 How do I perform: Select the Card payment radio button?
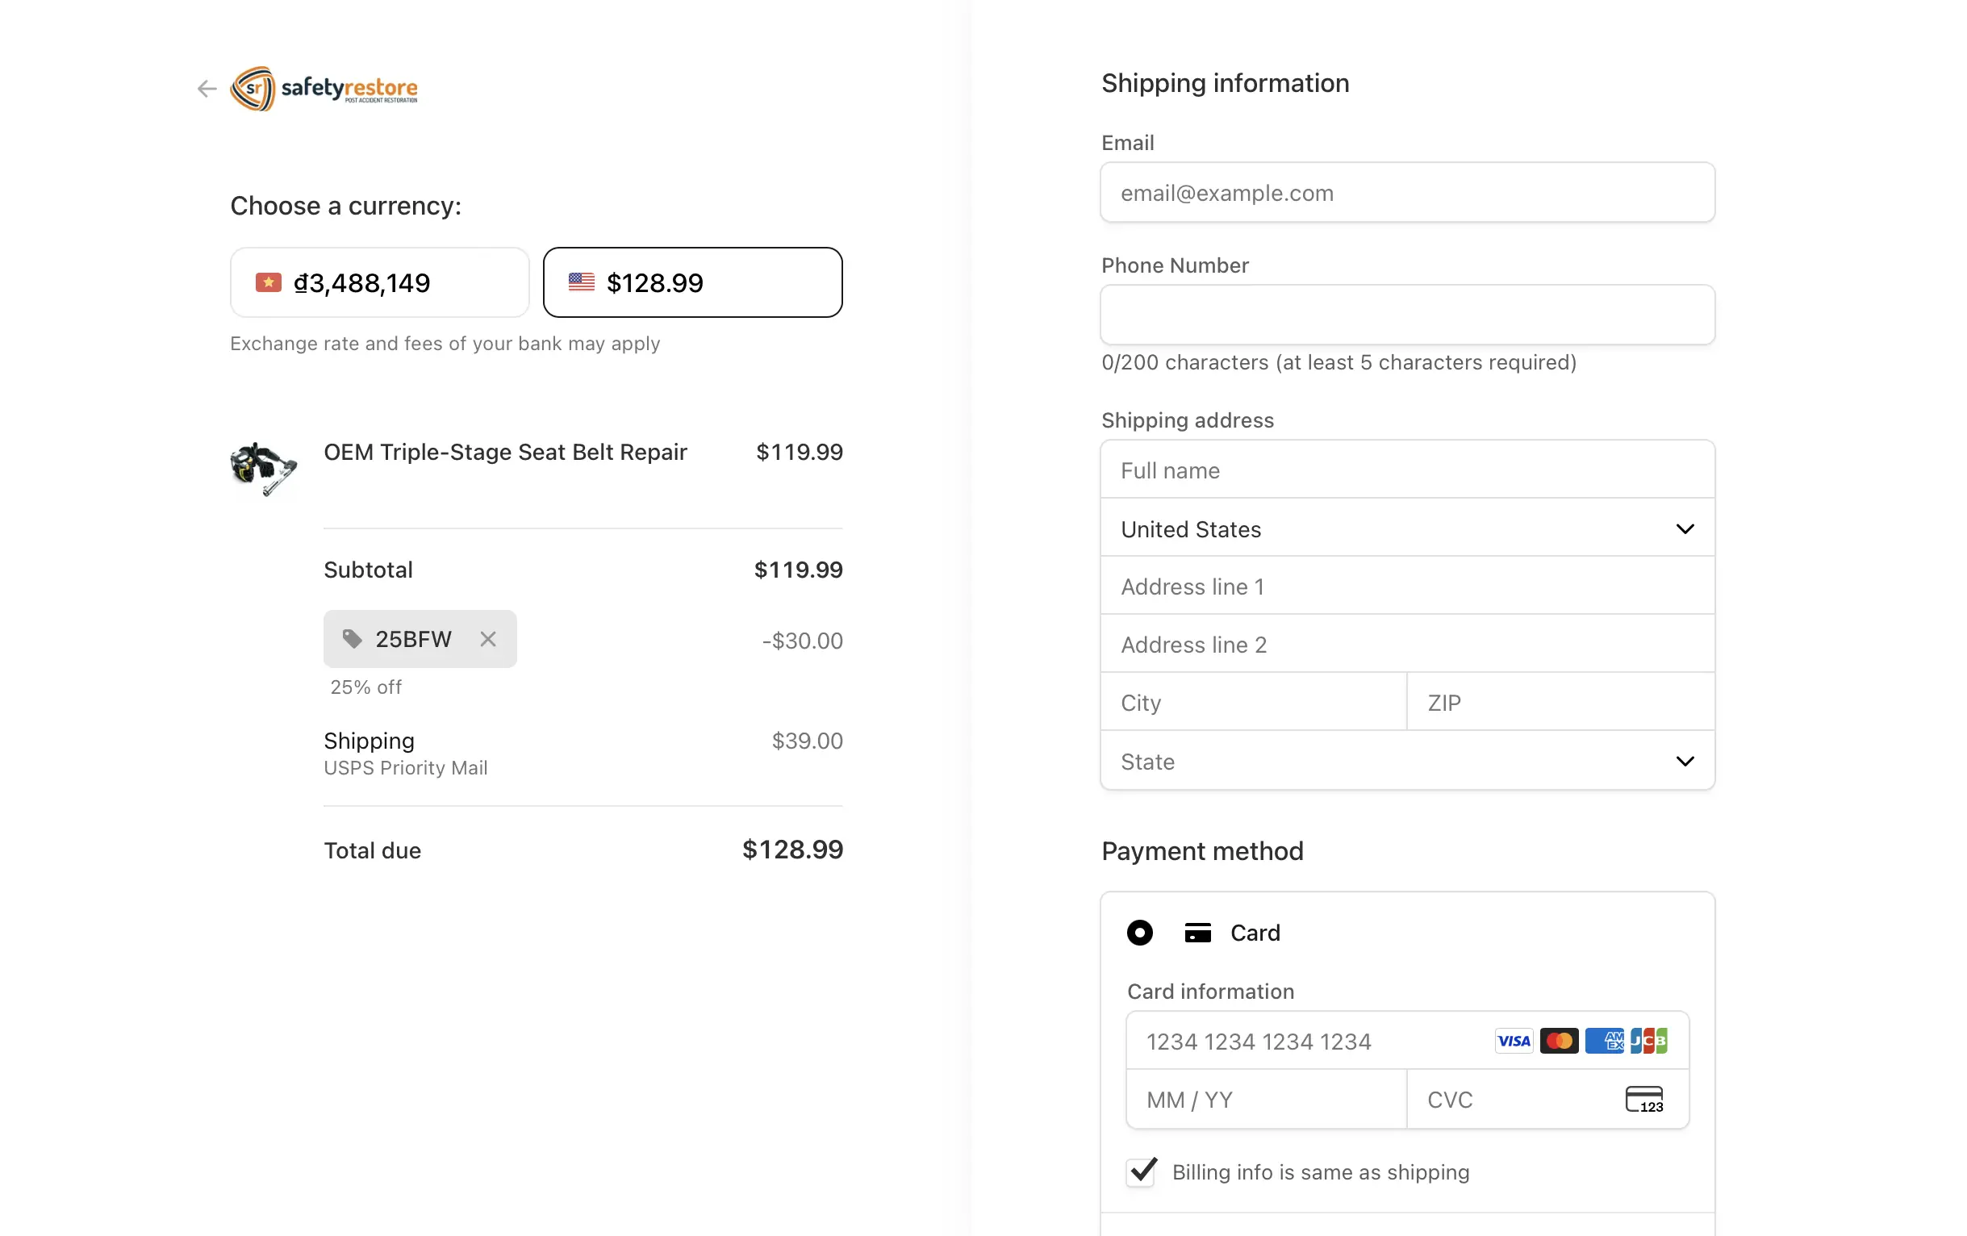pos(1139,933)
